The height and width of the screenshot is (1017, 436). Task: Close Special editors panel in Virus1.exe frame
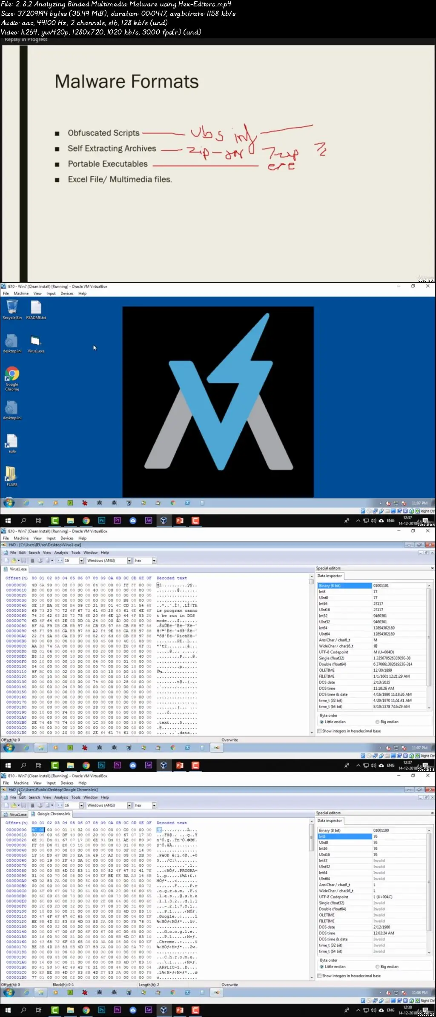click(x=432, y=568)
